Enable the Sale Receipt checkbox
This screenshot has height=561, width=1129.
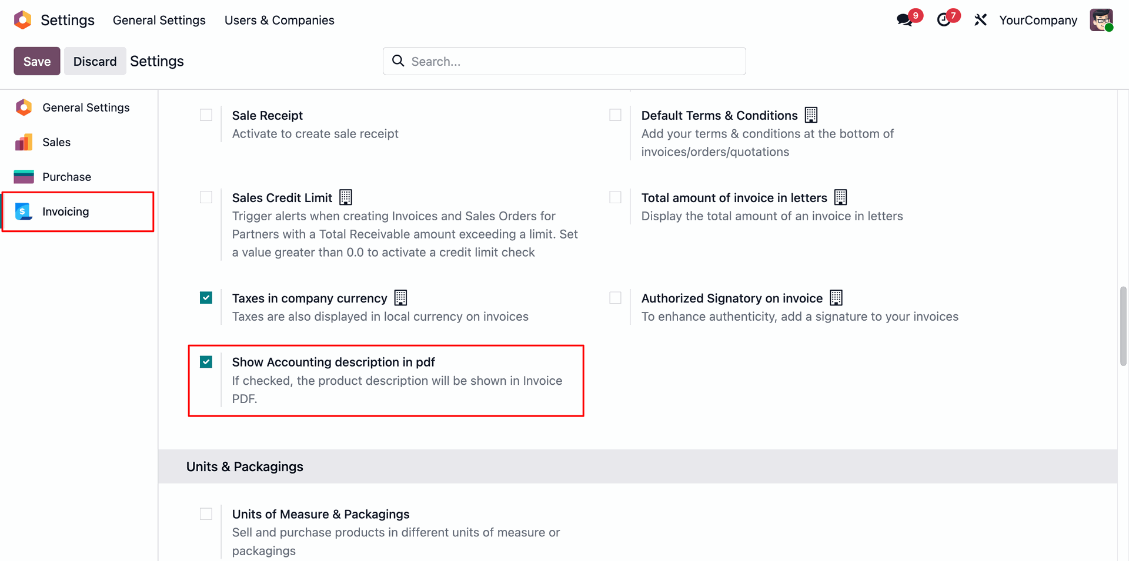coord(206,115)
